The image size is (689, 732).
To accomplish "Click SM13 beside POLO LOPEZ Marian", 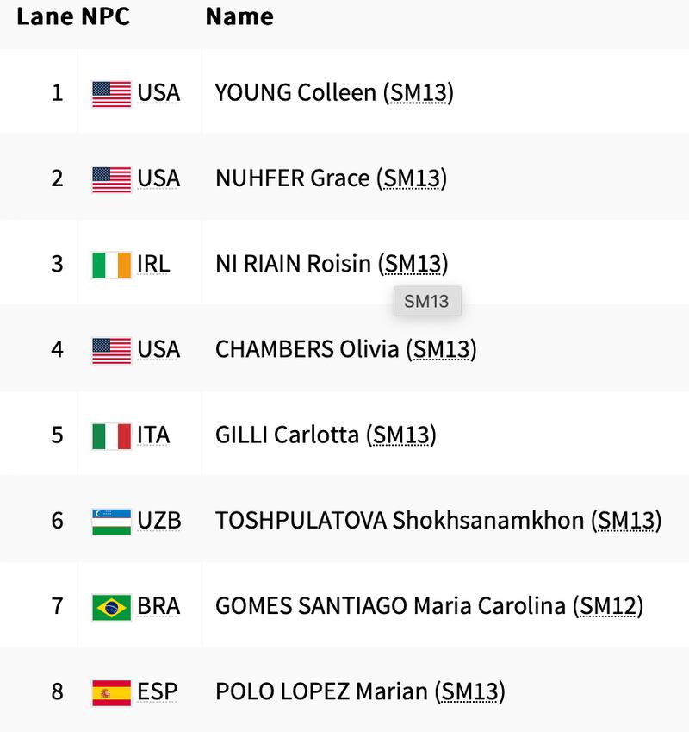I will pyautogui.click(x=470, y=691).
